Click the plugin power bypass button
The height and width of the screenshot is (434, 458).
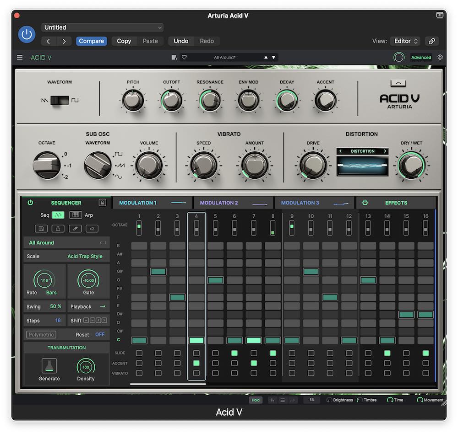27,34
